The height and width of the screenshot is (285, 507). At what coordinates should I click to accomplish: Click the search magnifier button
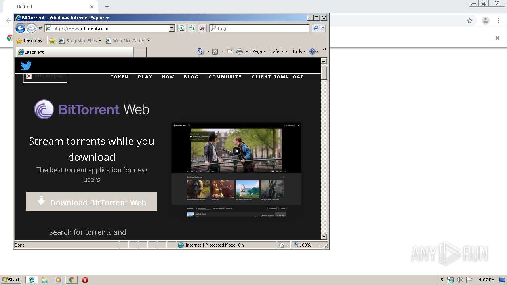click(x=316, y=28)
